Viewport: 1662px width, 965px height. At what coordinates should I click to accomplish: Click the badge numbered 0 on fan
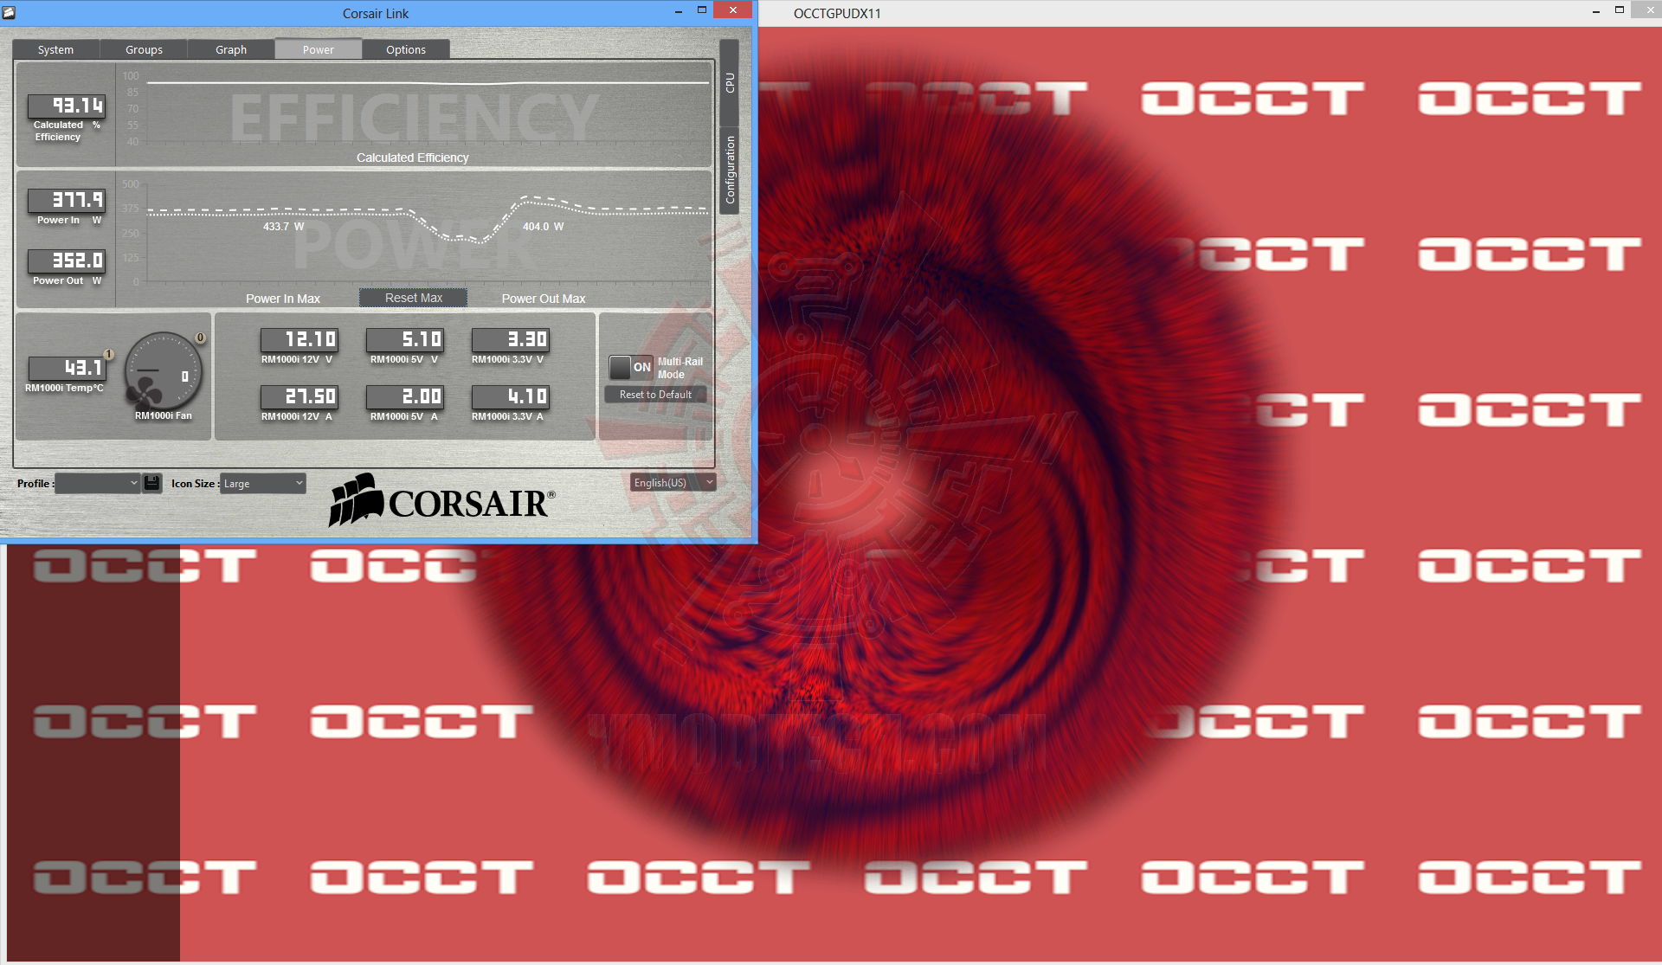coord(200,338)
